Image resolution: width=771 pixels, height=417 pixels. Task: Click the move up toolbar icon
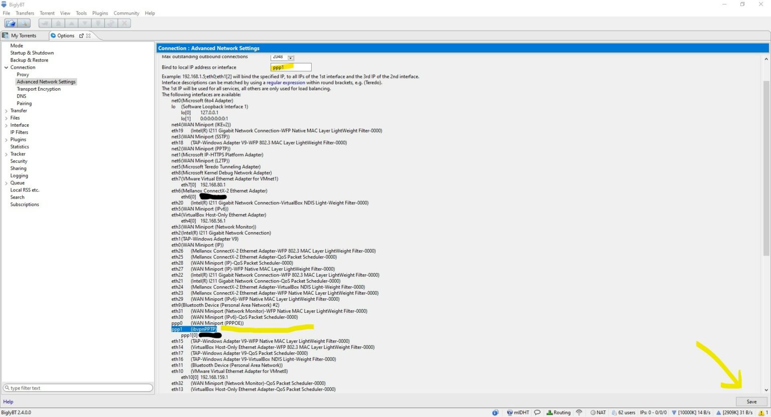pyautogui.click(x=72, y=23)
